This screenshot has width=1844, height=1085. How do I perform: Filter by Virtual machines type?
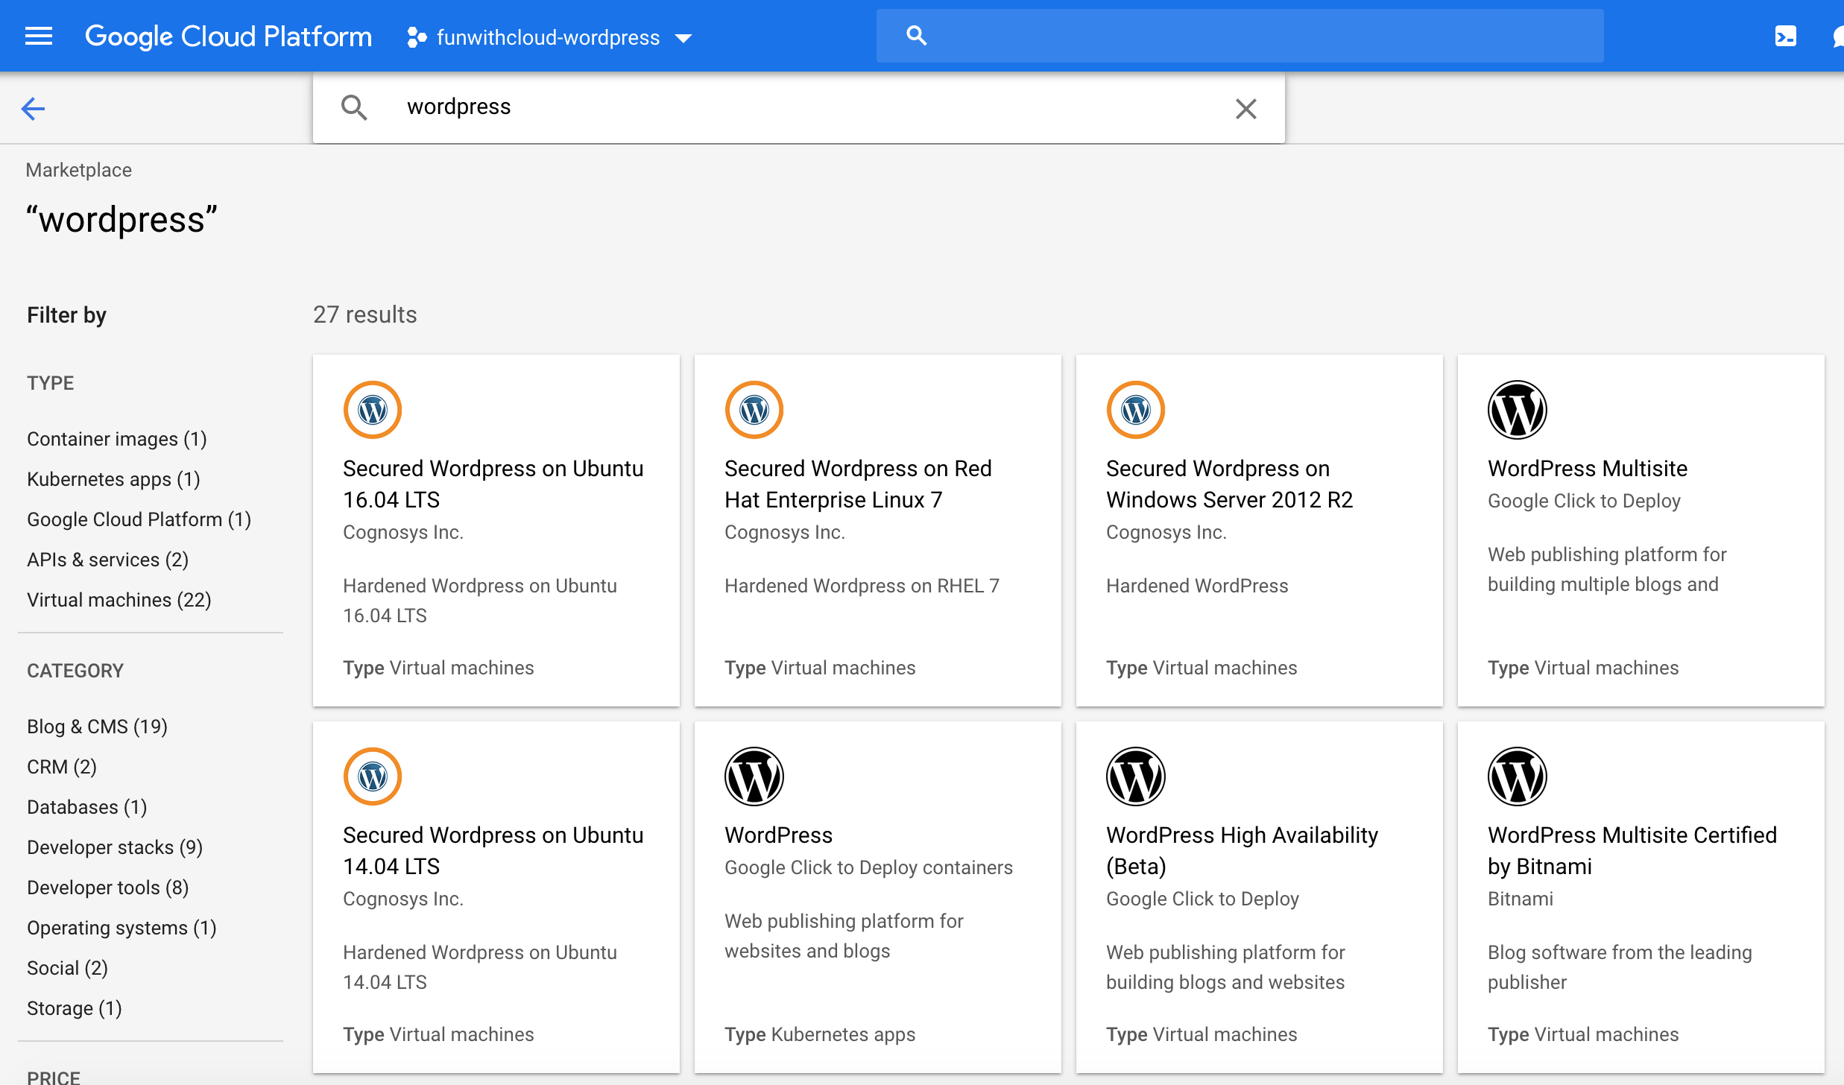119,600
